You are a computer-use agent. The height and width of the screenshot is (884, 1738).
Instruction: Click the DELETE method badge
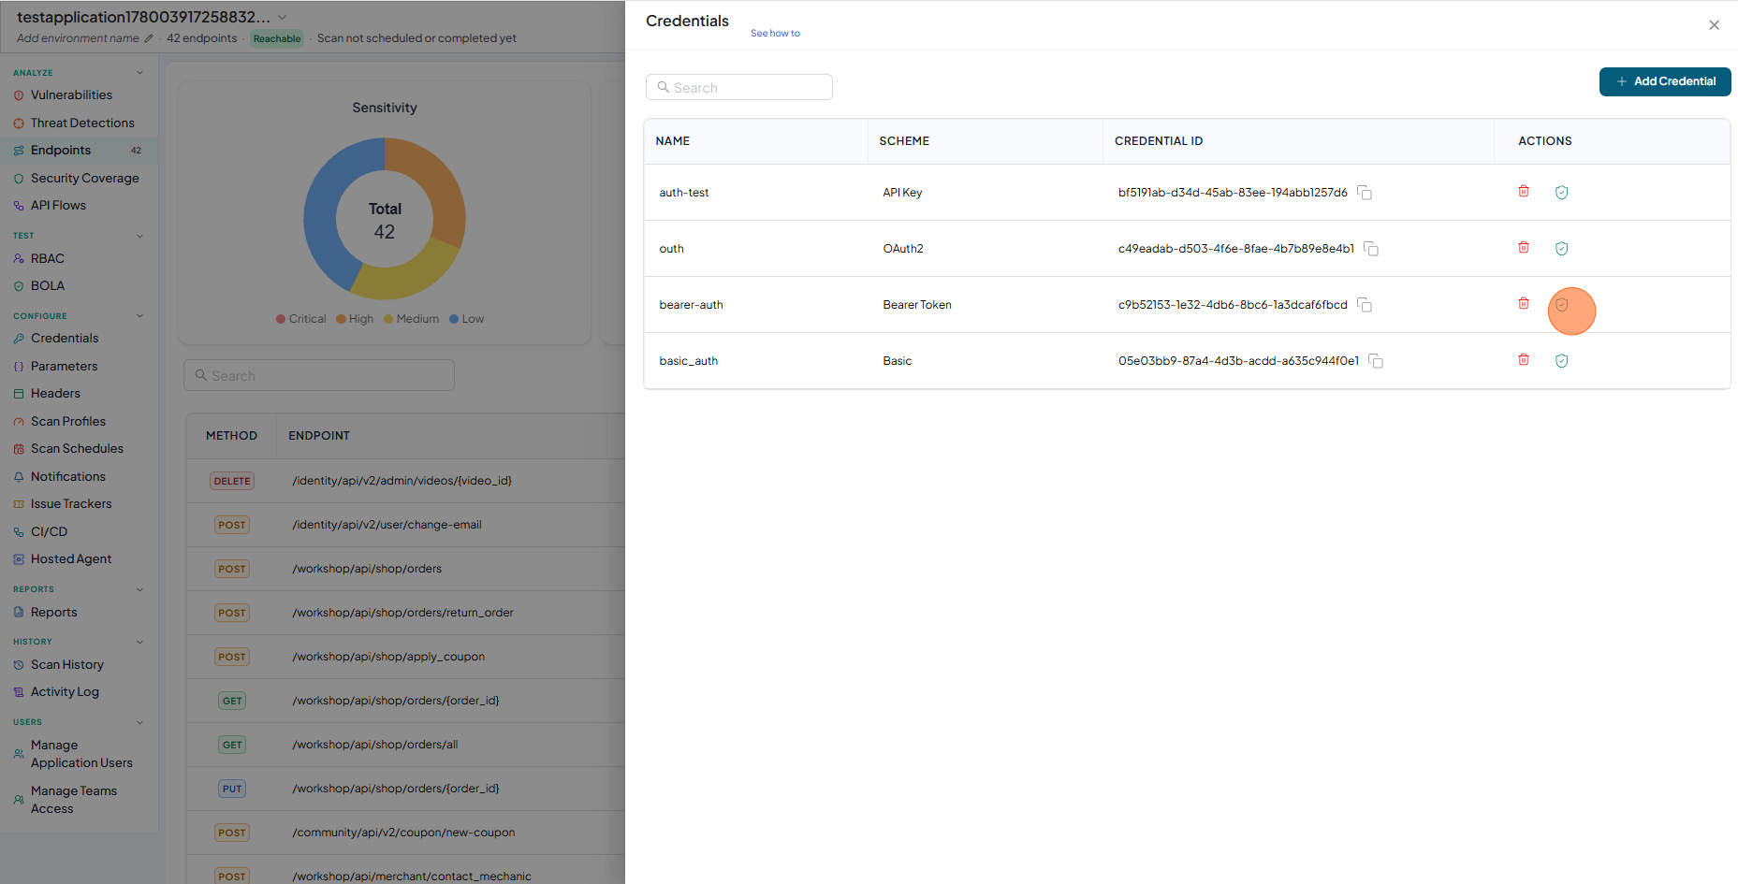[x=232, y=481]
